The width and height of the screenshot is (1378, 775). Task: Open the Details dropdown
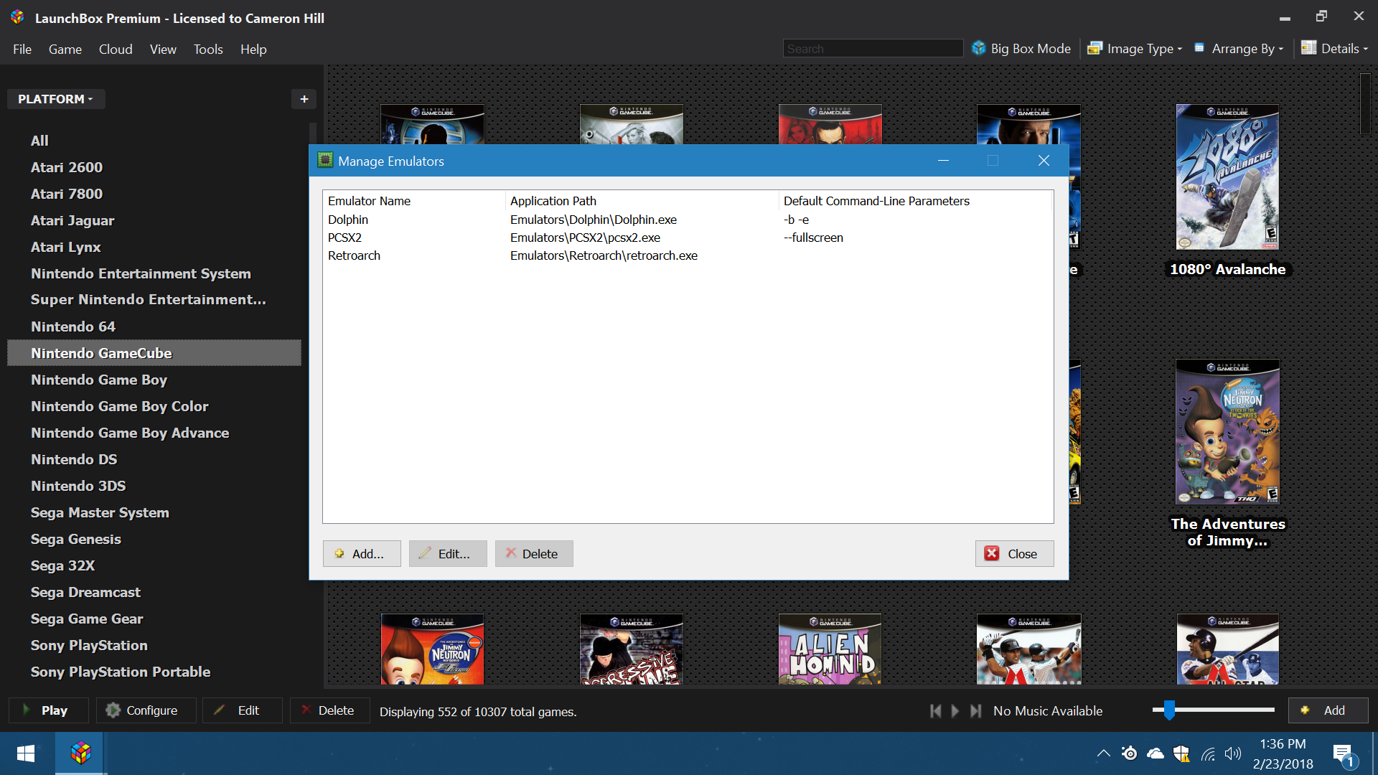pyautogui.click(x=1335, y=49)
